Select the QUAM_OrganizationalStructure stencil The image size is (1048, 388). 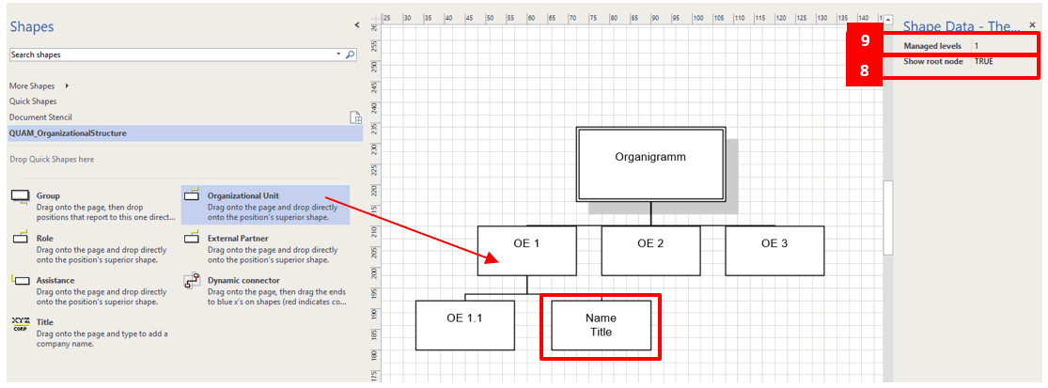pos(68,133)
